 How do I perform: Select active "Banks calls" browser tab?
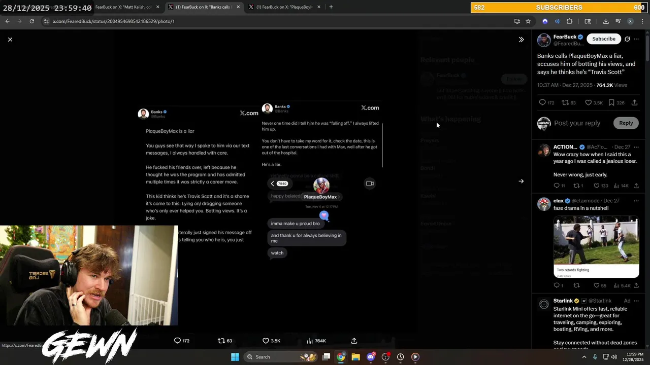coord(203,7)
